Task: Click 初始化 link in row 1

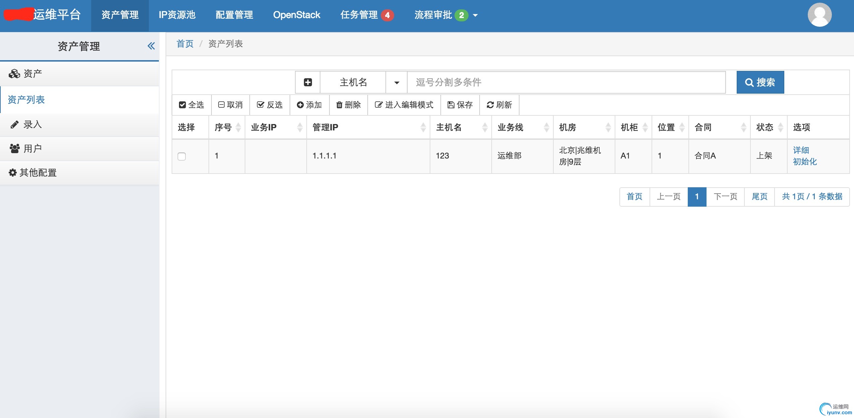Action: (x=805, y=162)
